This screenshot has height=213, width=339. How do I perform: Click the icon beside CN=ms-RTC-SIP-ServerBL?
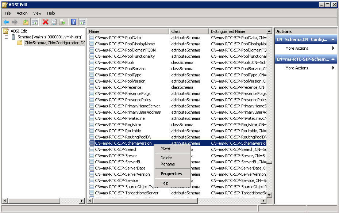92,162
